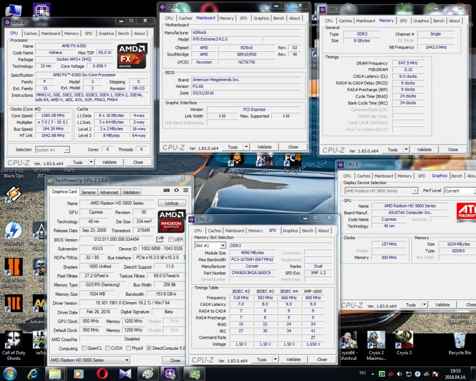Toggle the CUDA checkbox in GPU-Z
The height and width of the screenshot is (381, 476).
click(x=107, y=348)
